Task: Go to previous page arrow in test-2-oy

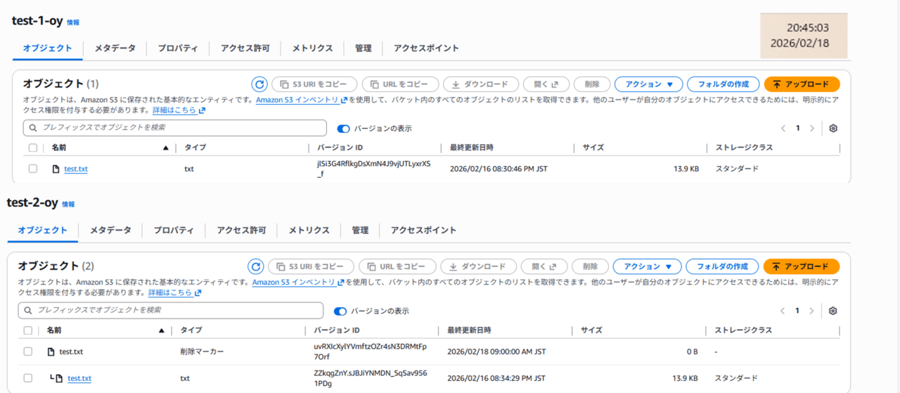Action: 783,311
